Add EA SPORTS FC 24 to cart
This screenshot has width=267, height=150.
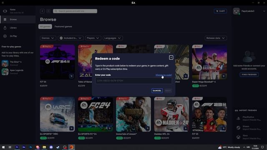point(109,128)
